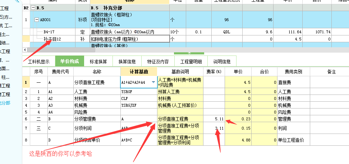
Task: Select the 分项综合单价 name cell
Action: [97, 140]
